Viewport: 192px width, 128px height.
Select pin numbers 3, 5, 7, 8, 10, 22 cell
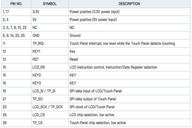(x=16, y=28)
